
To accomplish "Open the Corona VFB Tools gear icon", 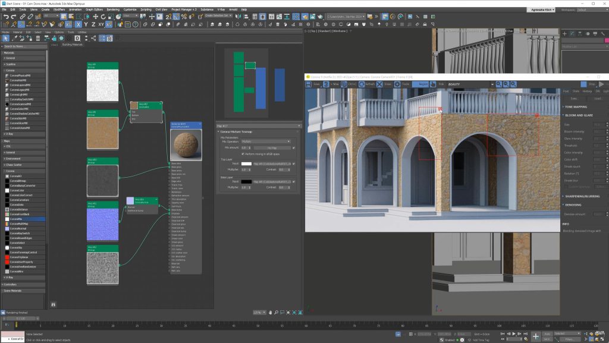I will coord(397,84).
